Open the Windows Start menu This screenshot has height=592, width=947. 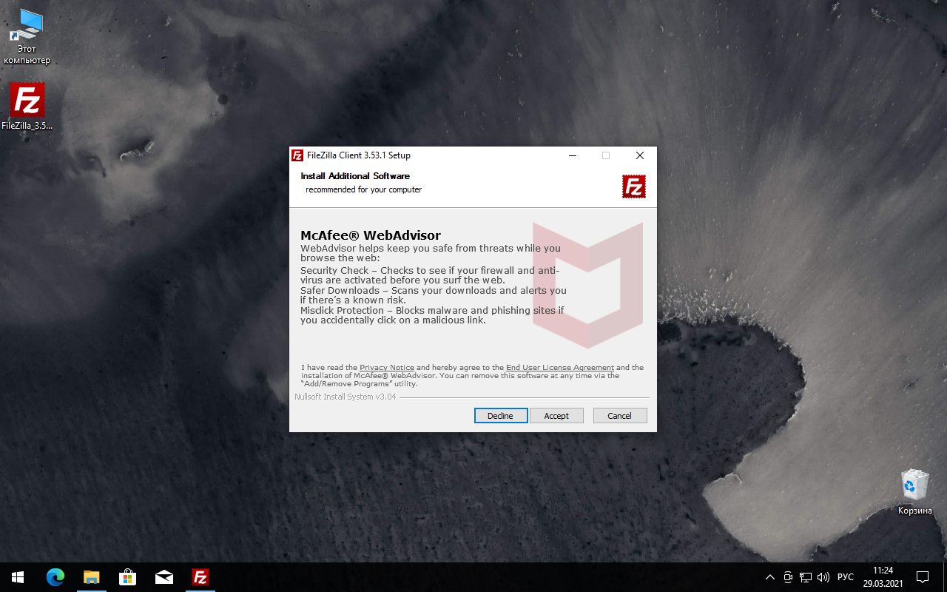[18, 577]
